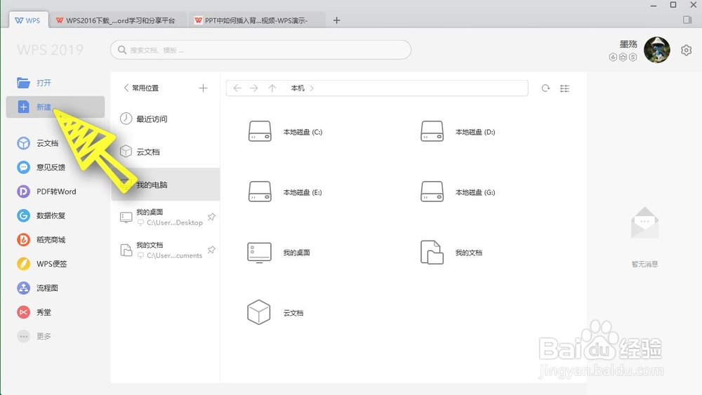702x395 pixels.
Task: Select 我的电脑 in the location list
Action: pos(166,185)
